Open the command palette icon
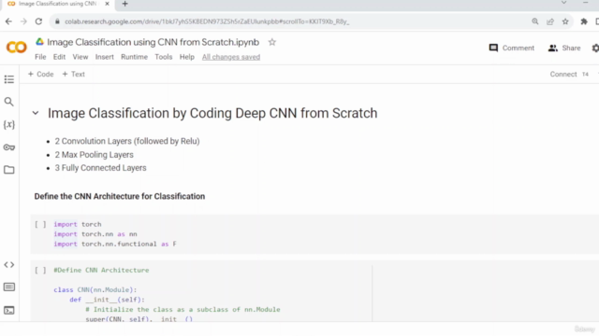This screenshot has width=599, height=336. tap(9, 287)
